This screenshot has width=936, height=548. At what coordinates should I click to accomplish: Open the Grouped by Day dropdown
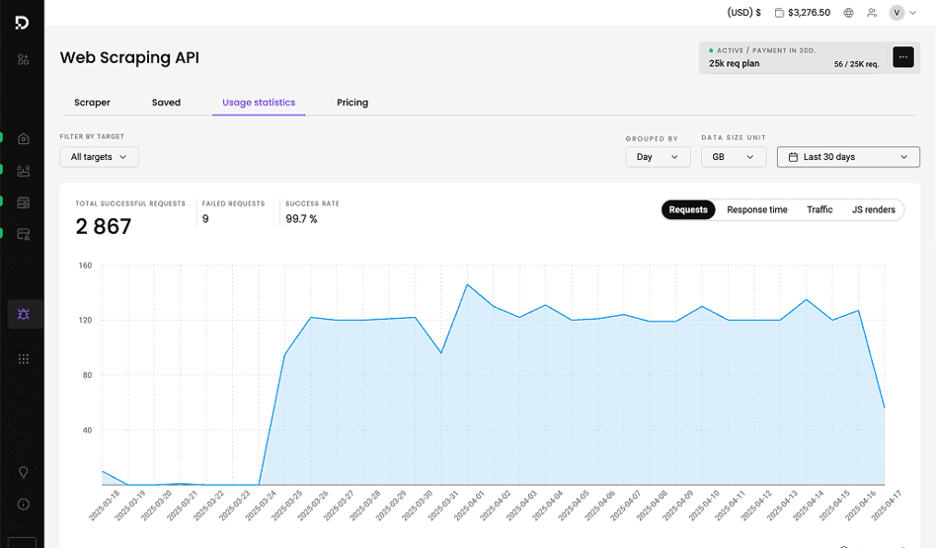pos(658,157)
